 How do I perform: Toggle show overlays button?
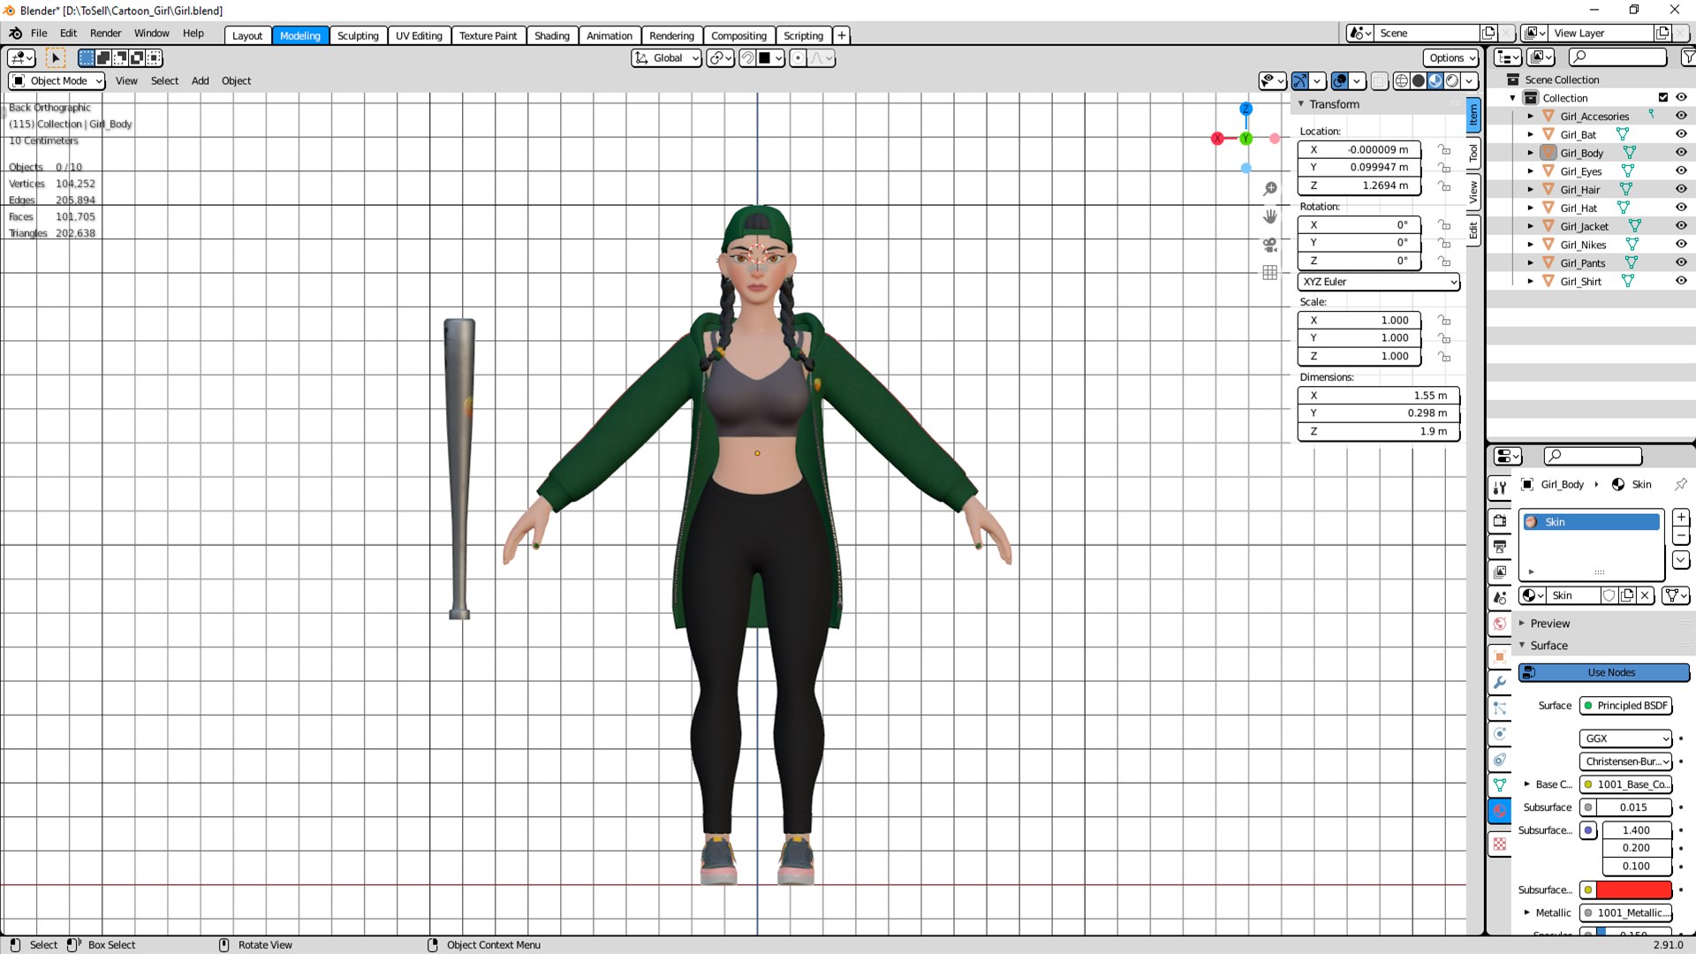tap(1339, 81)
